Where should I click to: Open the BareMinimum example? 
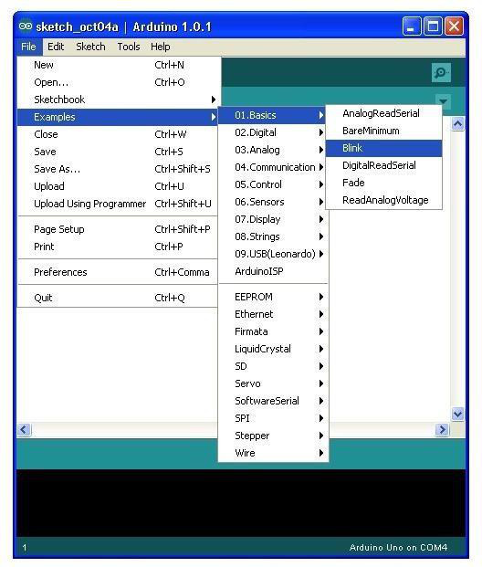tap(383, 131)
